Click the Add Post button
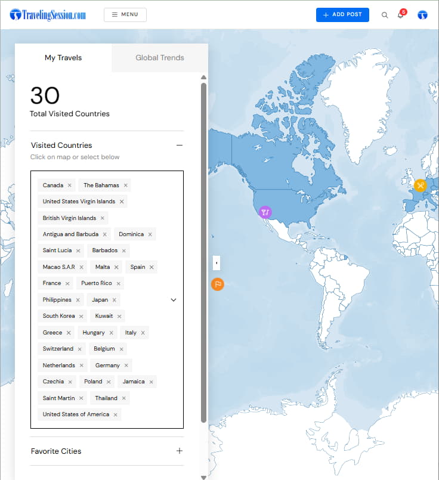 click(342, 15)
